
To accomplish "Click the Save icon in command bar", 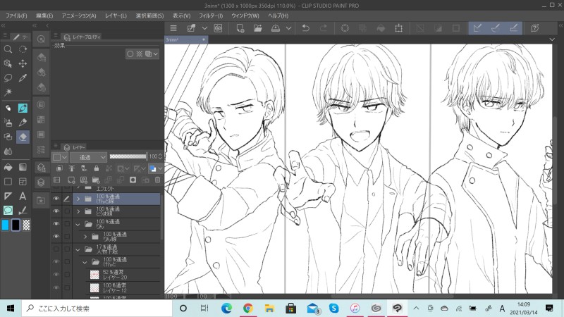I will (276, 28).
